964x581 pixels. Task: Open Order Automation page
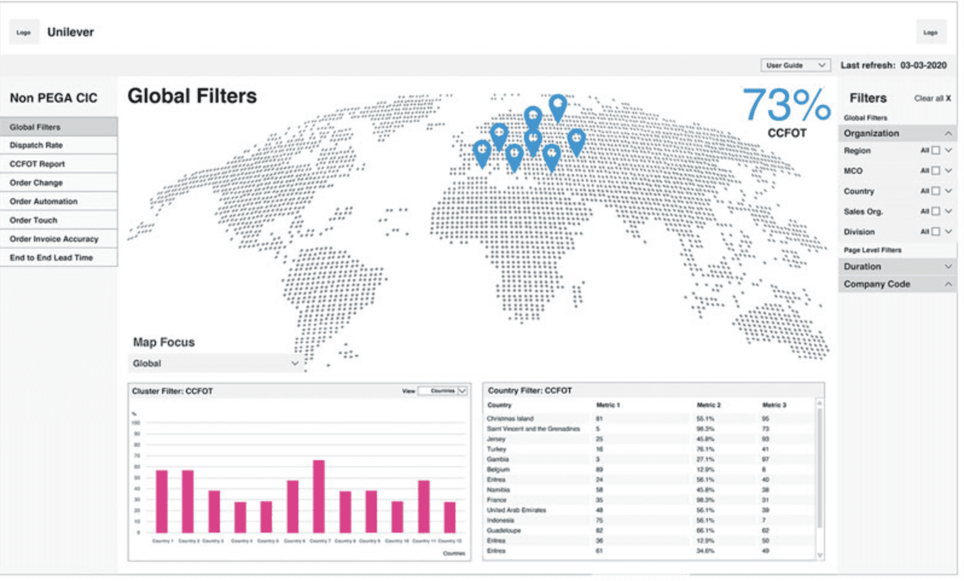[59, 202]
